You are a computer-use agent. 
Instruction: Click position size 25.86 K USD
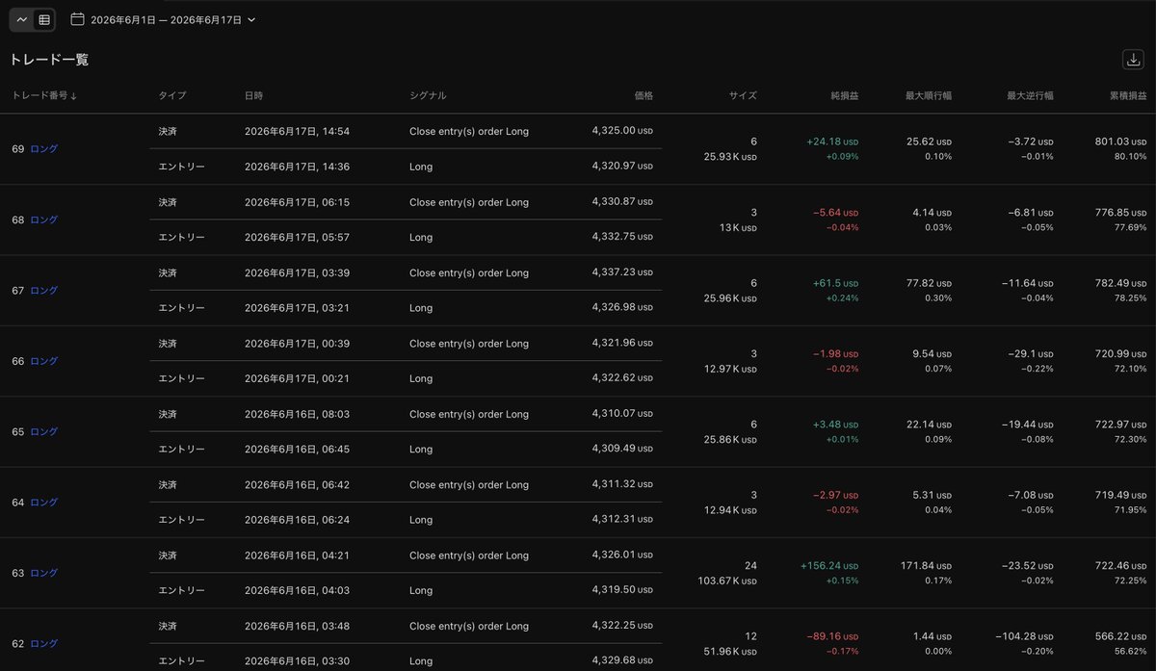pos(730,439)
